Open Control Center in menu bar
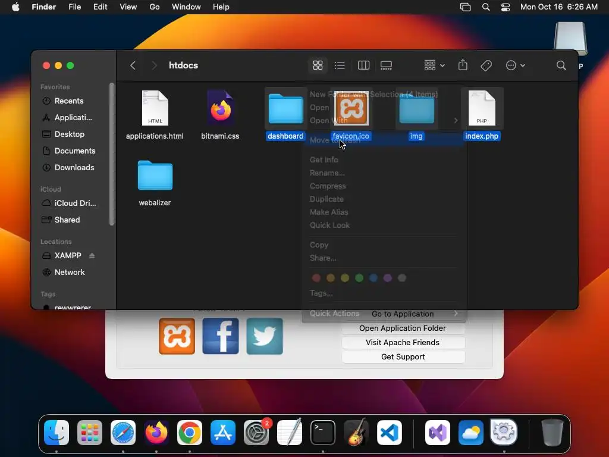The width and height of the screenshot is (609, 457). point(505,7)
